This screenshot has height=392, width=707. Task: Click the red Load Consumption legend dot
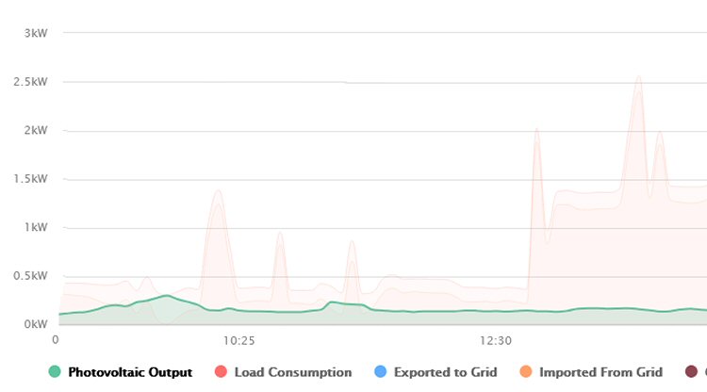click(221, 372)
